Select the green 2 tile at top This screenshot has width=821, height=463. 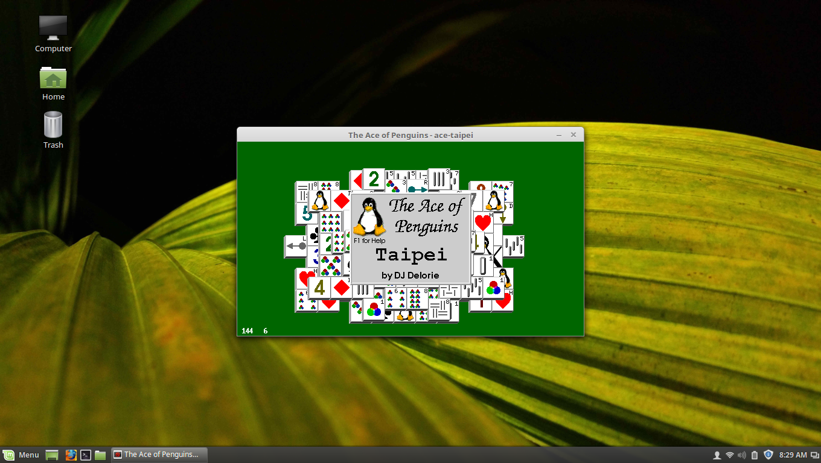[374, 180]
